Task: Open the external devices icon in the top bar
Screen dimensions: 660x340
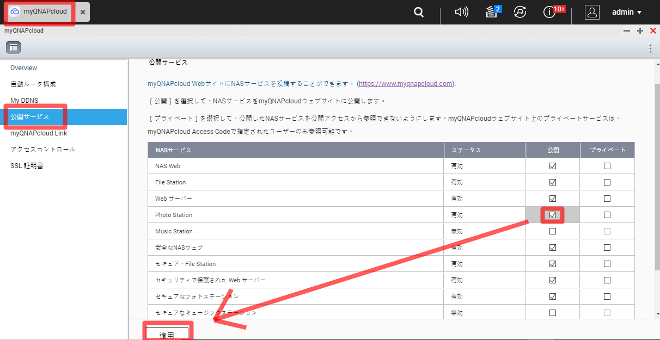Action: click(520, 12)
